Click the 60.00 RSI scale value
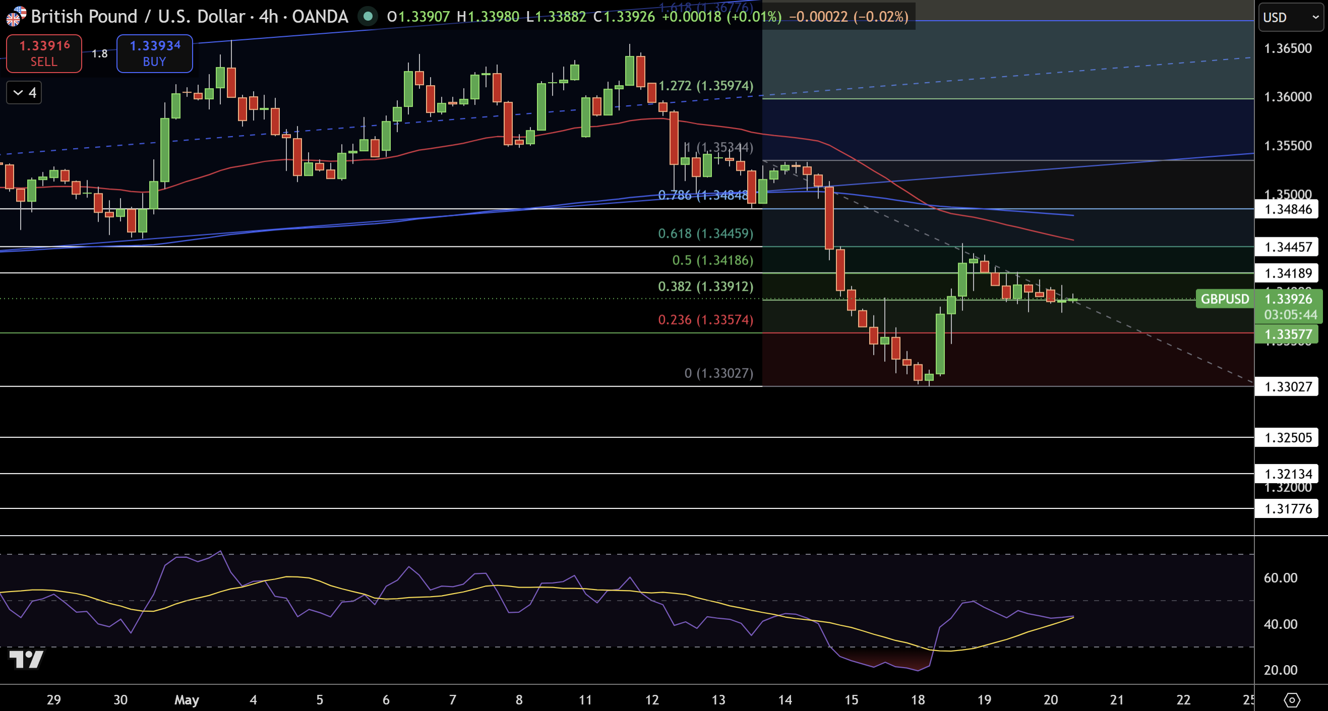Image resolution: width=1328 pixels, height=711 pixels. pyautogui.click(x=1281, y=578)
